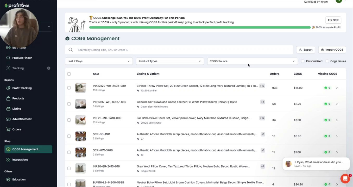Viewport: 353px width, 187px height.
Task: Enable the Personalized checkbox
Action: click(303, 61)
